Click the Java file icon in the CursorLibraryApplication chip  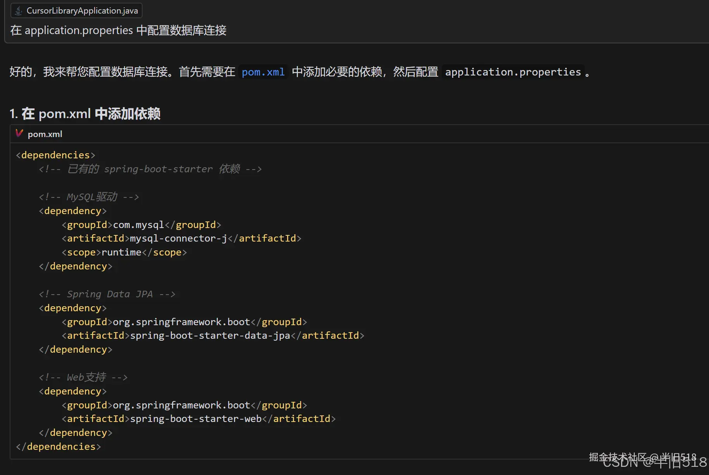point(18,11)
